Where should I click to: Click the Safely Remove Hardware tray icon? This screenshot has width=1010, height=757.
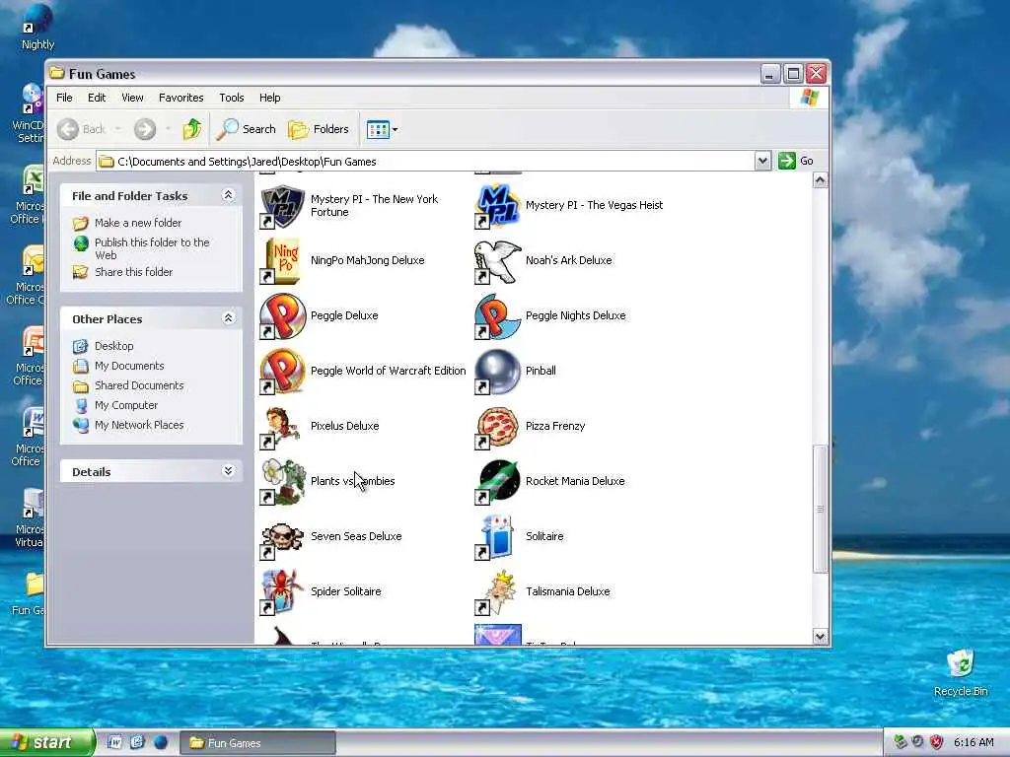(x=900, y=742)
